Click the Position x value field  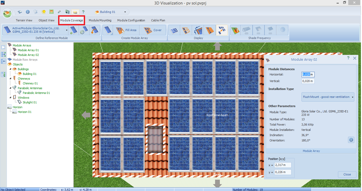[x=283, y=165]
